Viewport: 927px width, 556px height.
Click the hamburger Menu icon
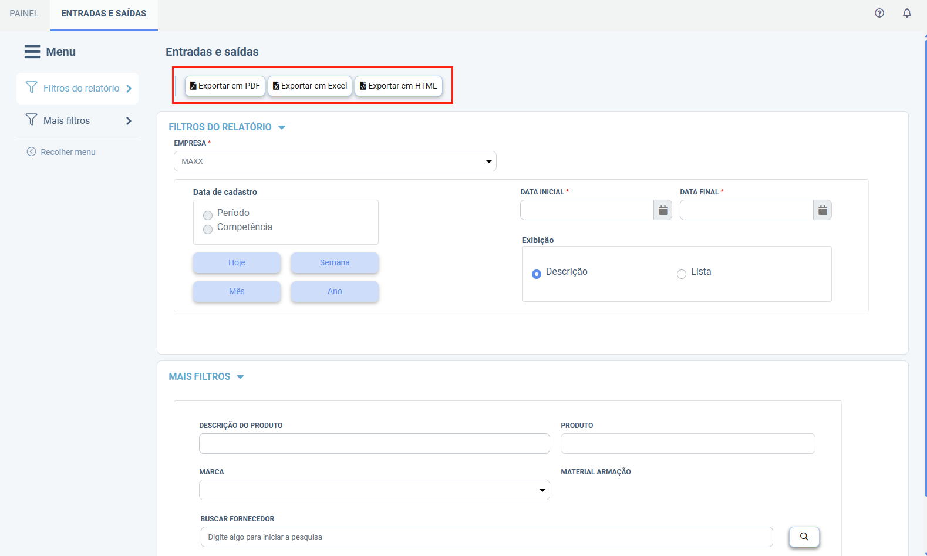pyautogui.click(x=32, y=52)
